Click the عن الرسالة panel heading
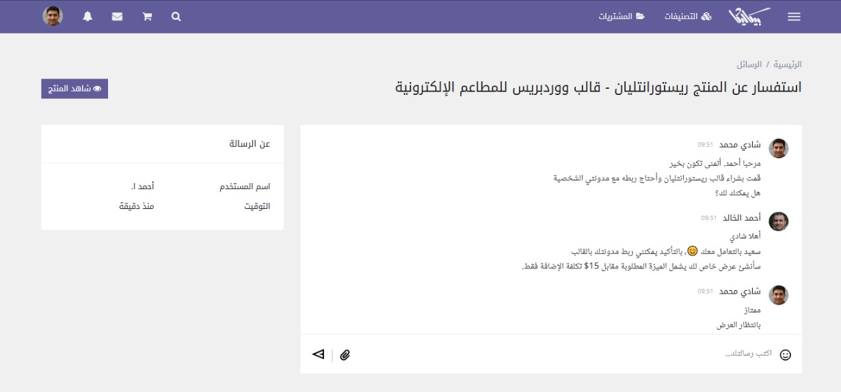Screen dimensions: 841x392 250,143
